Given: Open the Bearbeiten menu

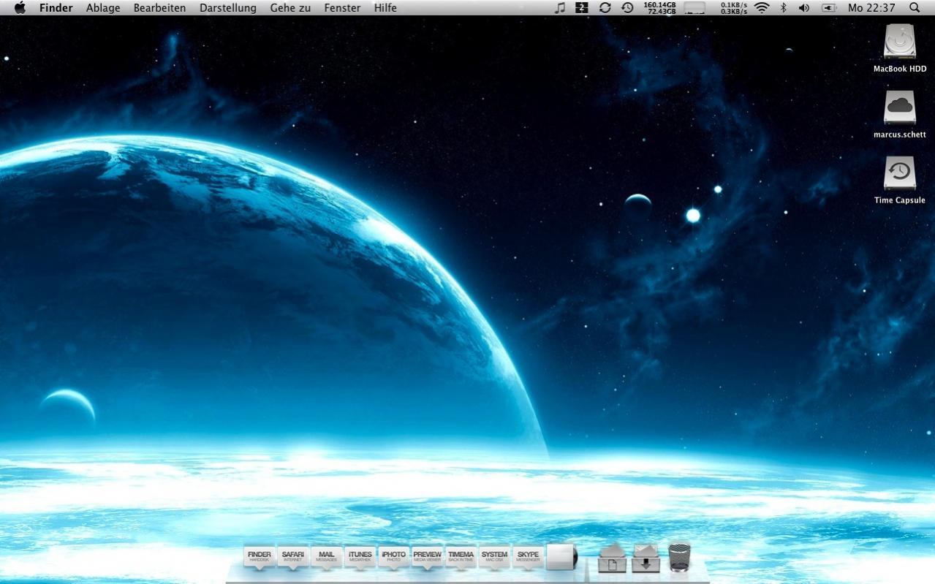Looking at the screenshot, I should (159, 8).
